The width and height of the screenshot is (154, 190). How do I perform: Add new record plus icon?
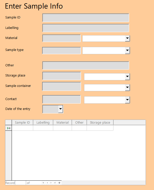(x=59, y=183)
